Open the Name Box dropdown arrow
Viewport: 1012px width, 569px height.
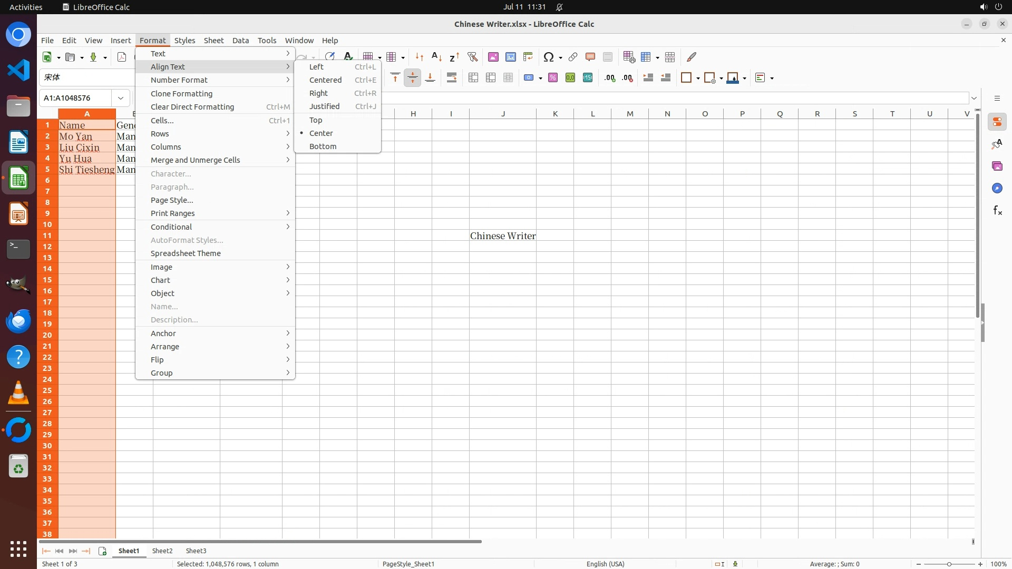121,98
